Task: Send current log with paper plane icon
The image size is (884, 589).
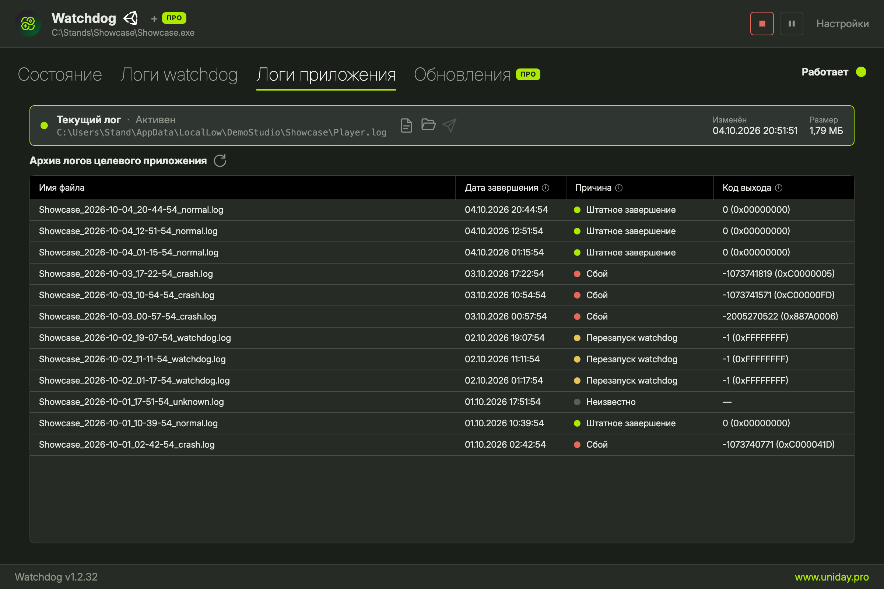Action: click(449, 125)
